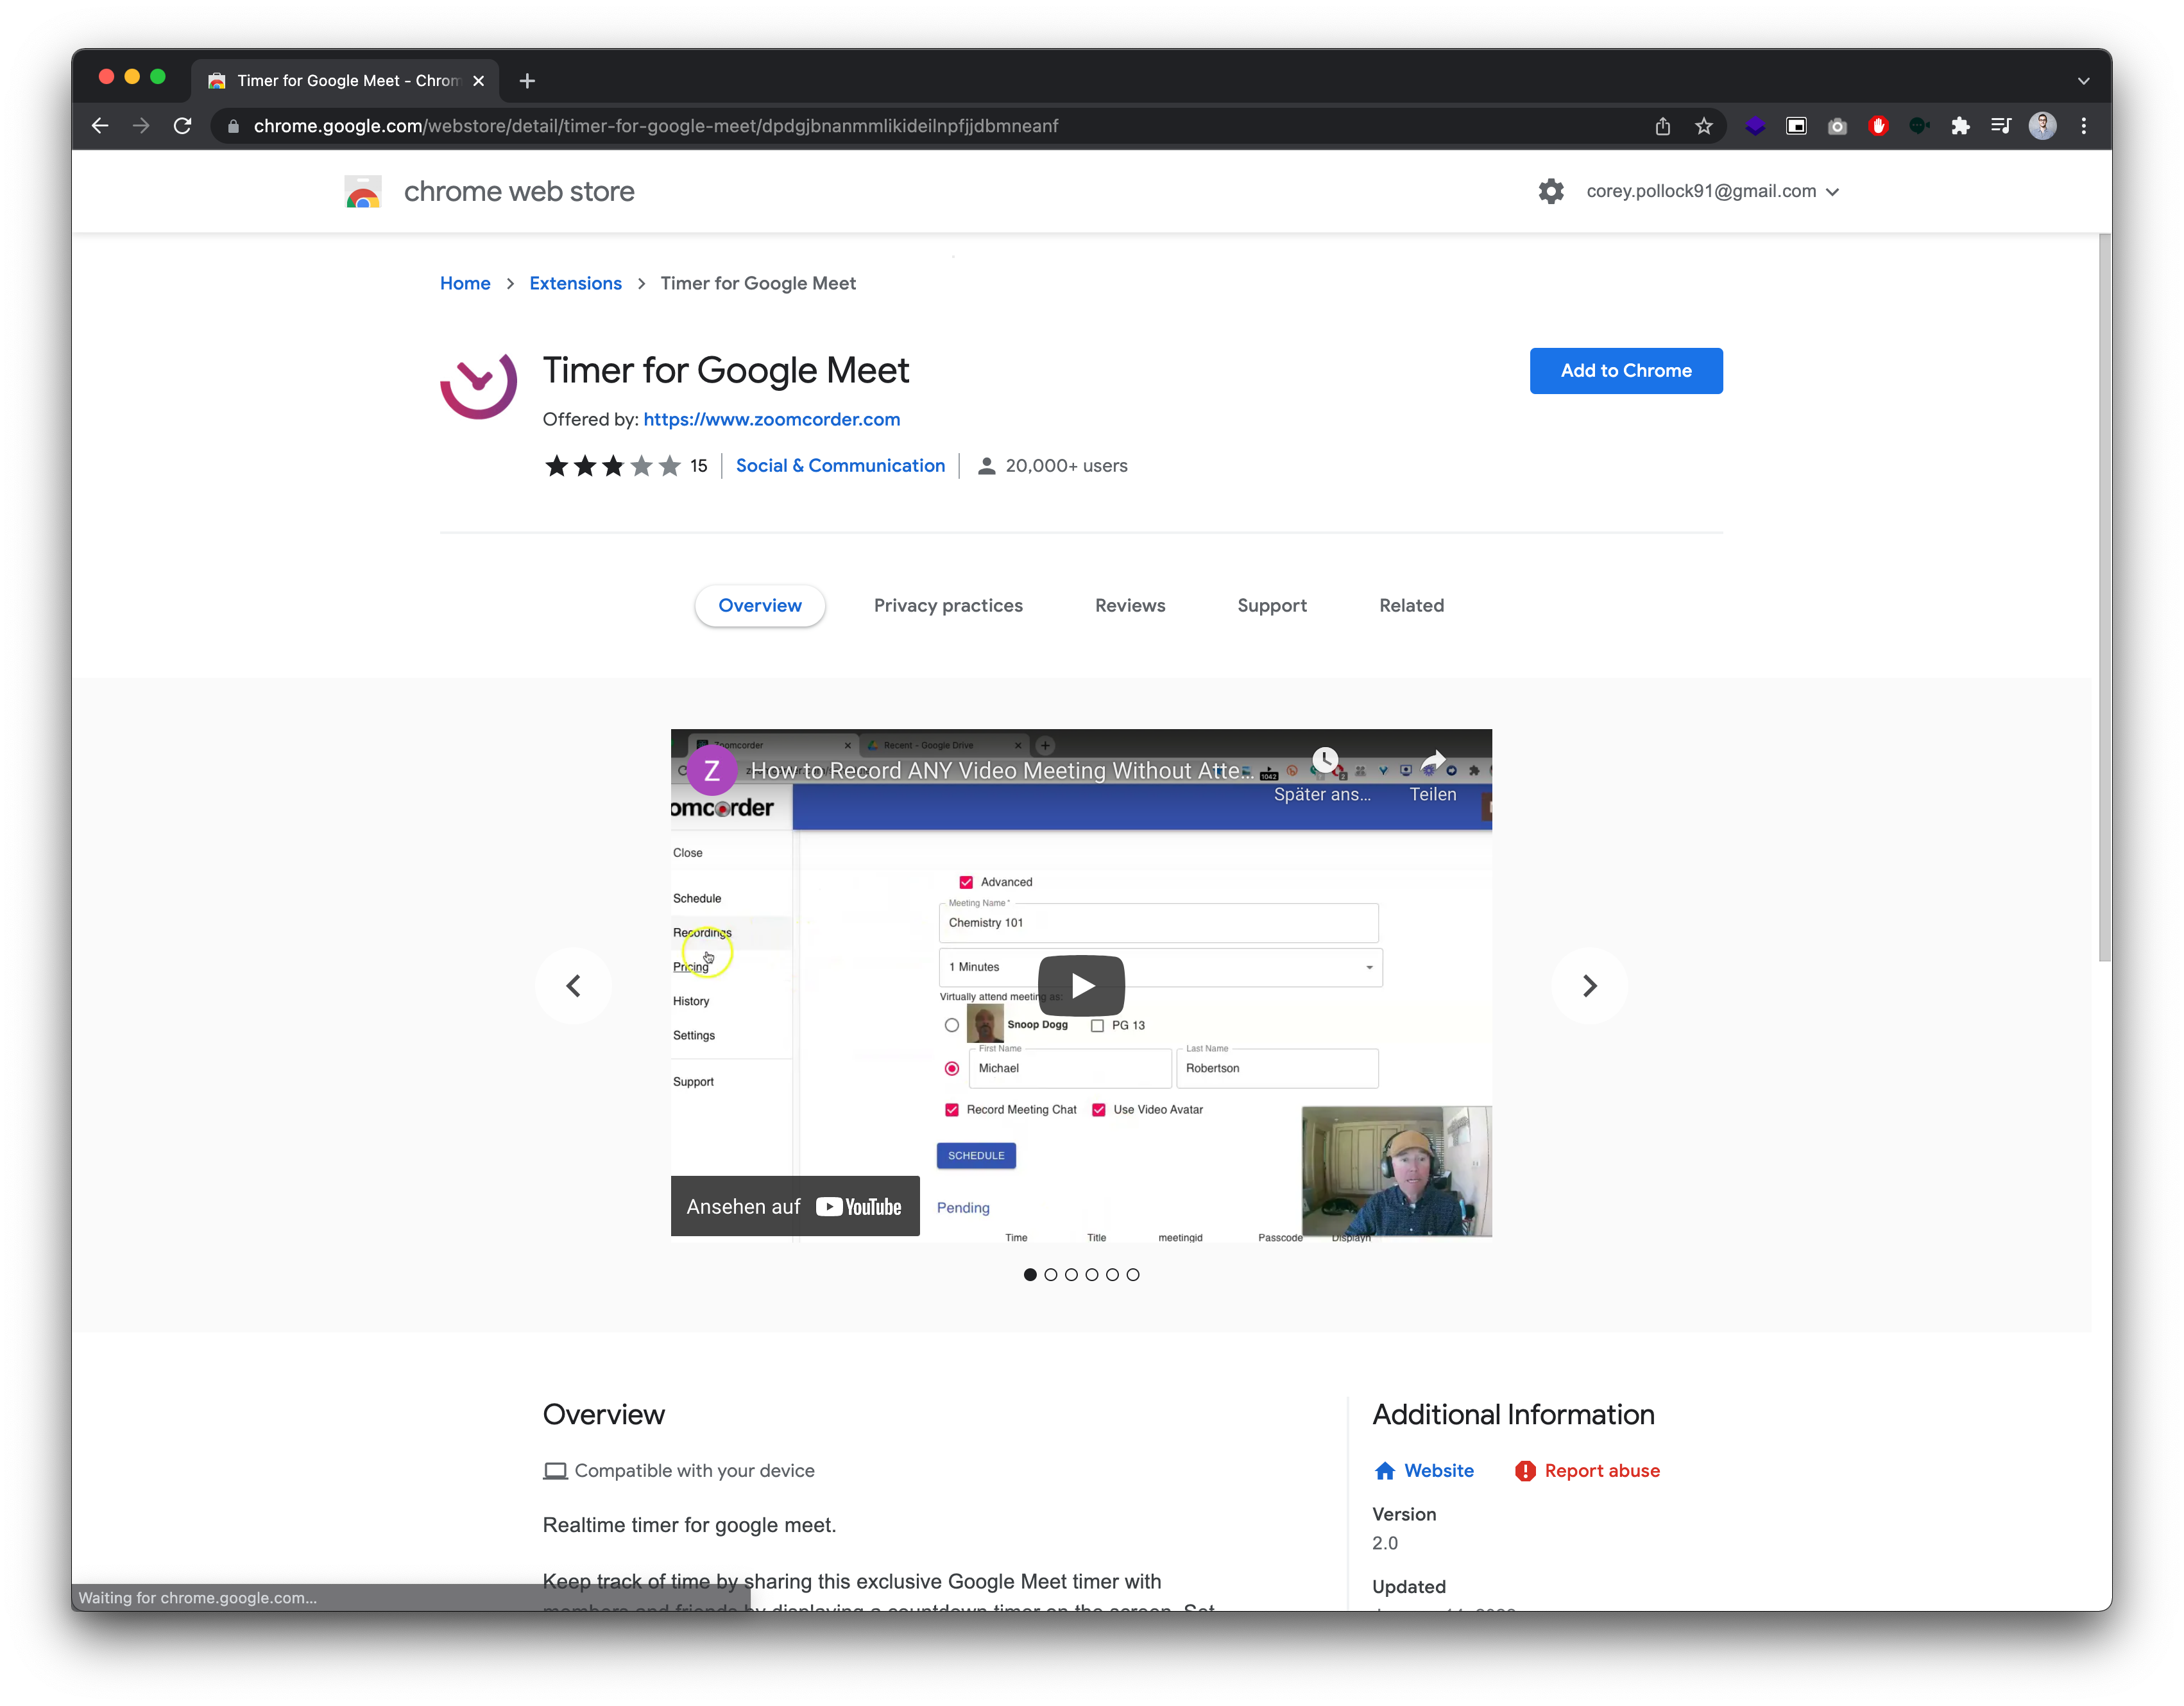Click the browser forward arrow

point(141,126)
